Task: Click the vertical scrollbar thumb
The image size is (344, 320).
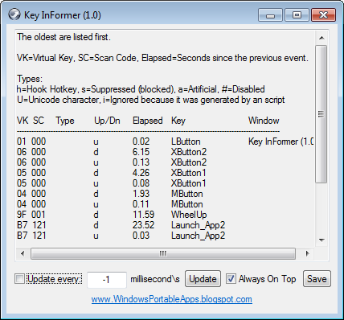Action: point(321,114)
